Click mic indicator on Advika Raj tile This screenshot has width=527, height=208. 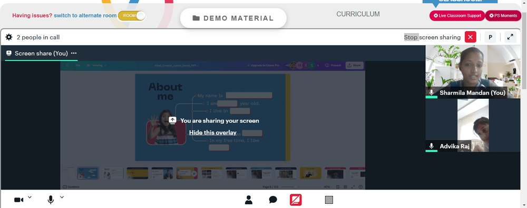point(432,146)
